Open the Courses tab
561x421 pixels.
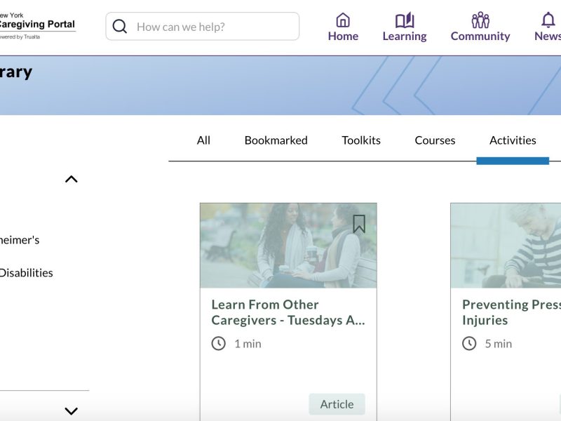tap(435, 140)
